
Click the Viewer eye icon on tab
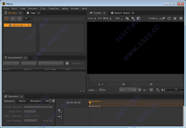[91, 13]
